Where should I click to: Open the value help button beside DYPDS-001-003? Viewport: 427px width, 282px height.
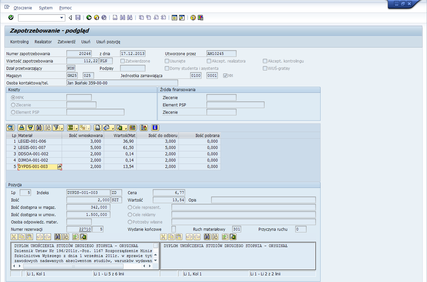[x=59, y=167]
